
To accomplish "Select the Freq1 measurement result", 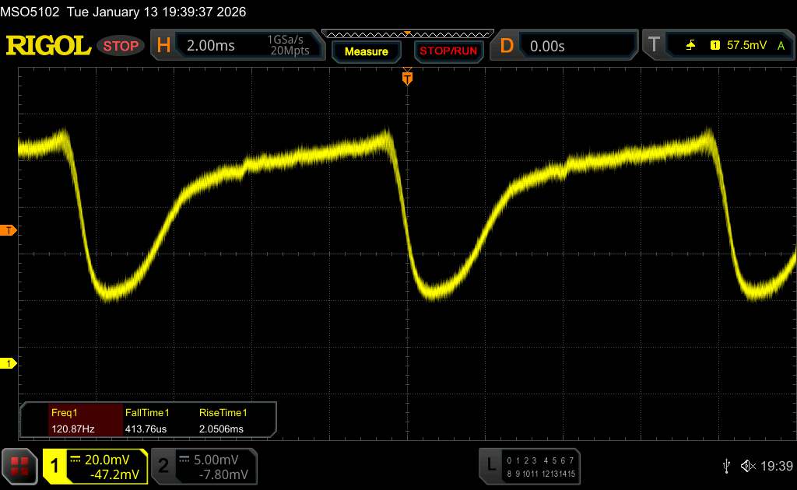I will pyautogui.click(x=72, y=420).
